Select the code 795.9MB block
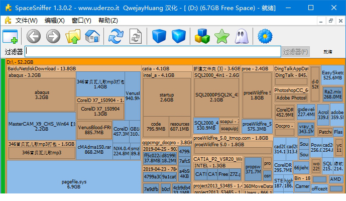The image size is (346, 201). [x=156, y=126]
